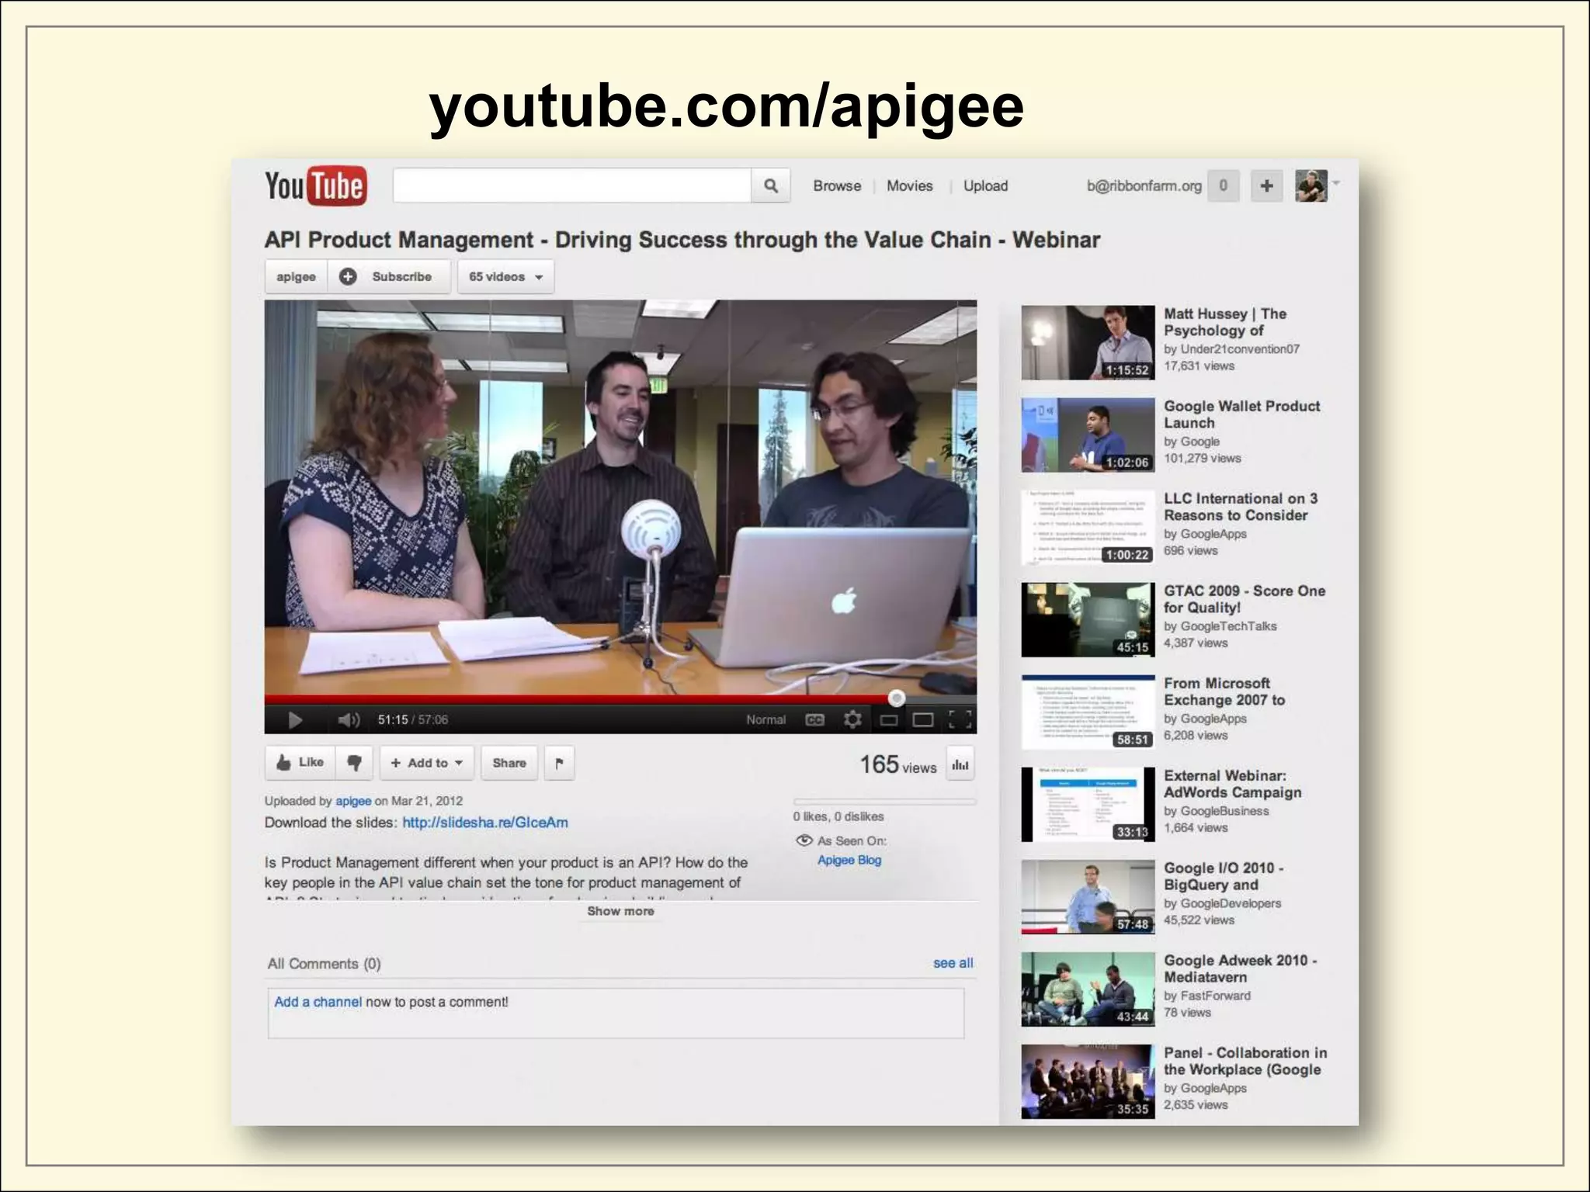Click the user avatar picture in header
Viewport: 1590px width, 1192px height.
[x=1311, y=185]
